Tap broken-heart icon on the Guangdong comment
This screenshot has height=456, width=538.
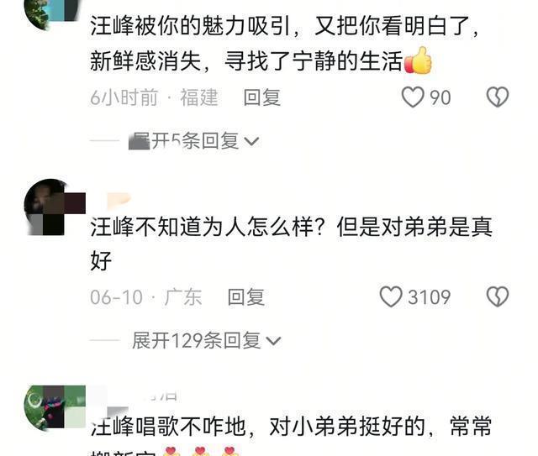pyautogui.click(x=498, y=296)
